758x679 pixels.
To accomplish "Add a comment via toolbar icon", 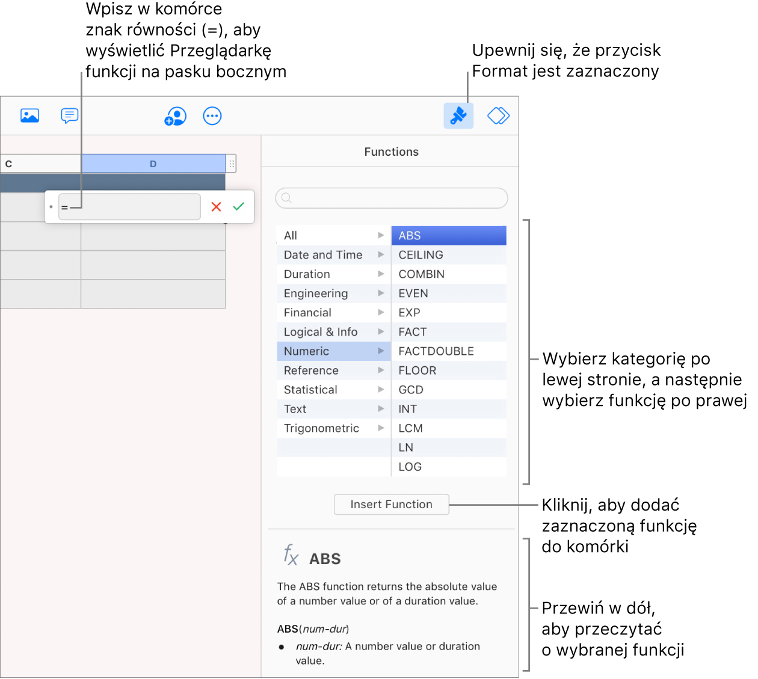I will tap(70, 115).
